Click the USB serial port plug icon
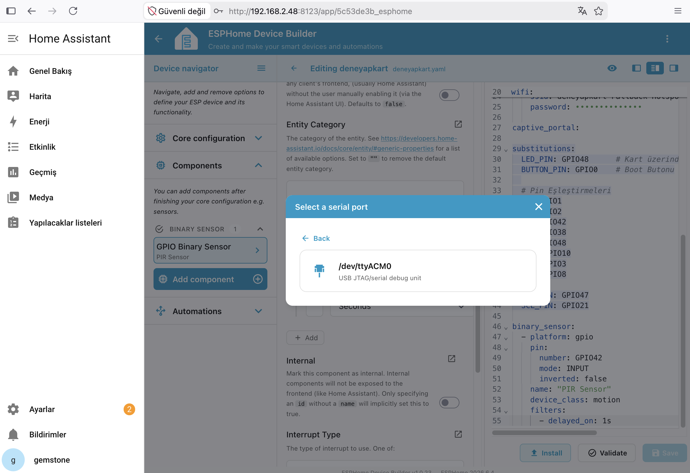Image resolution: width=690 pixels, height=473 pixels. click(x=319, y=271)
